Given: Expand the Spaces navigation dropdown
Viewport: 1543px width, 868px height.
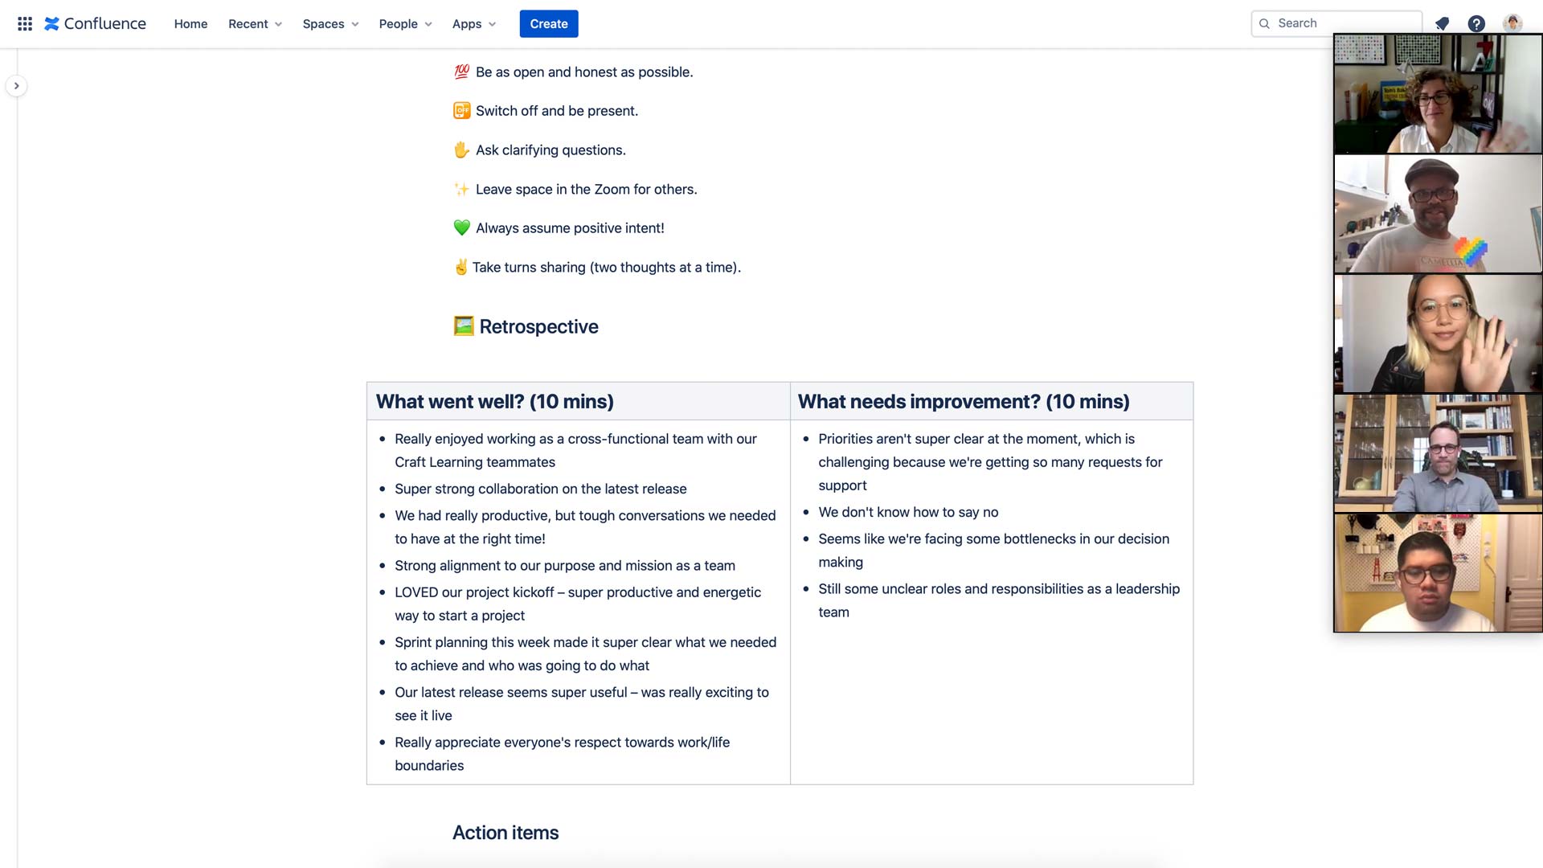Looking at the screenshot, I should click(329, 23).
